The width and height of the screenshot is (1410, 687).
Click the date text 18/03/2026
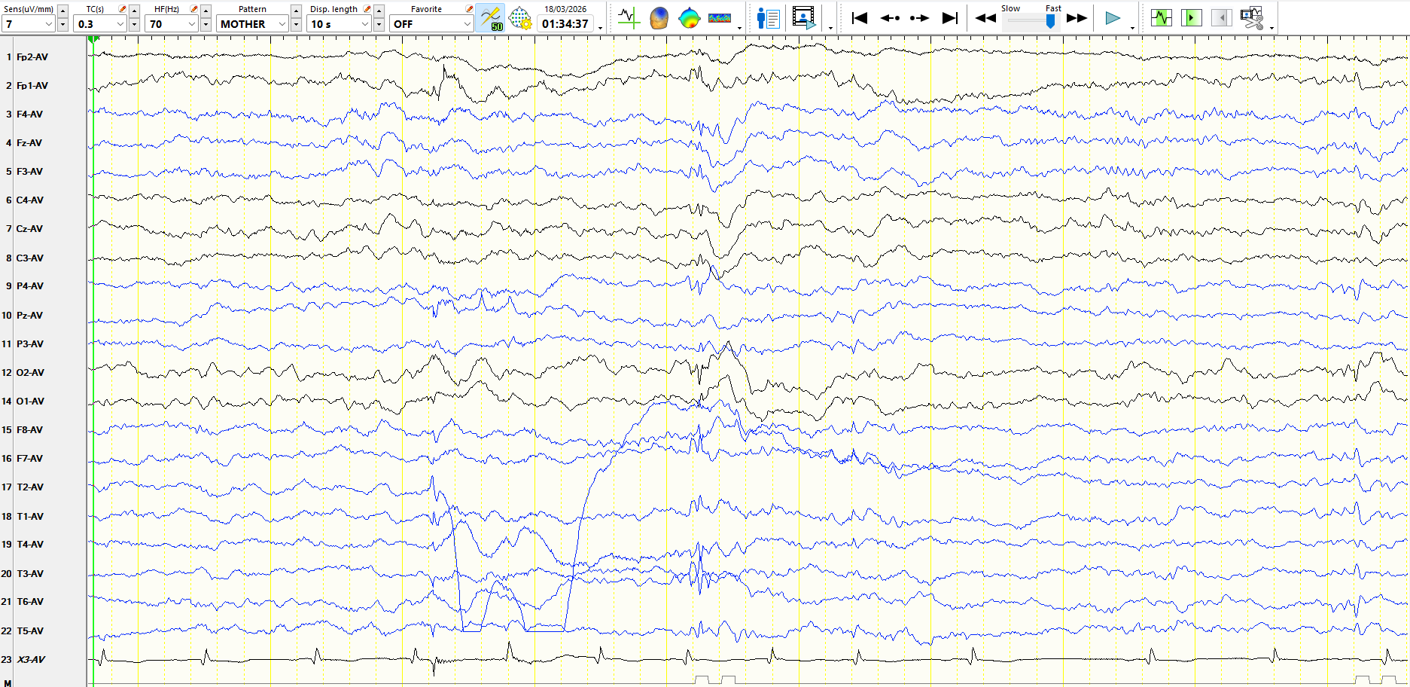[565, 9]
